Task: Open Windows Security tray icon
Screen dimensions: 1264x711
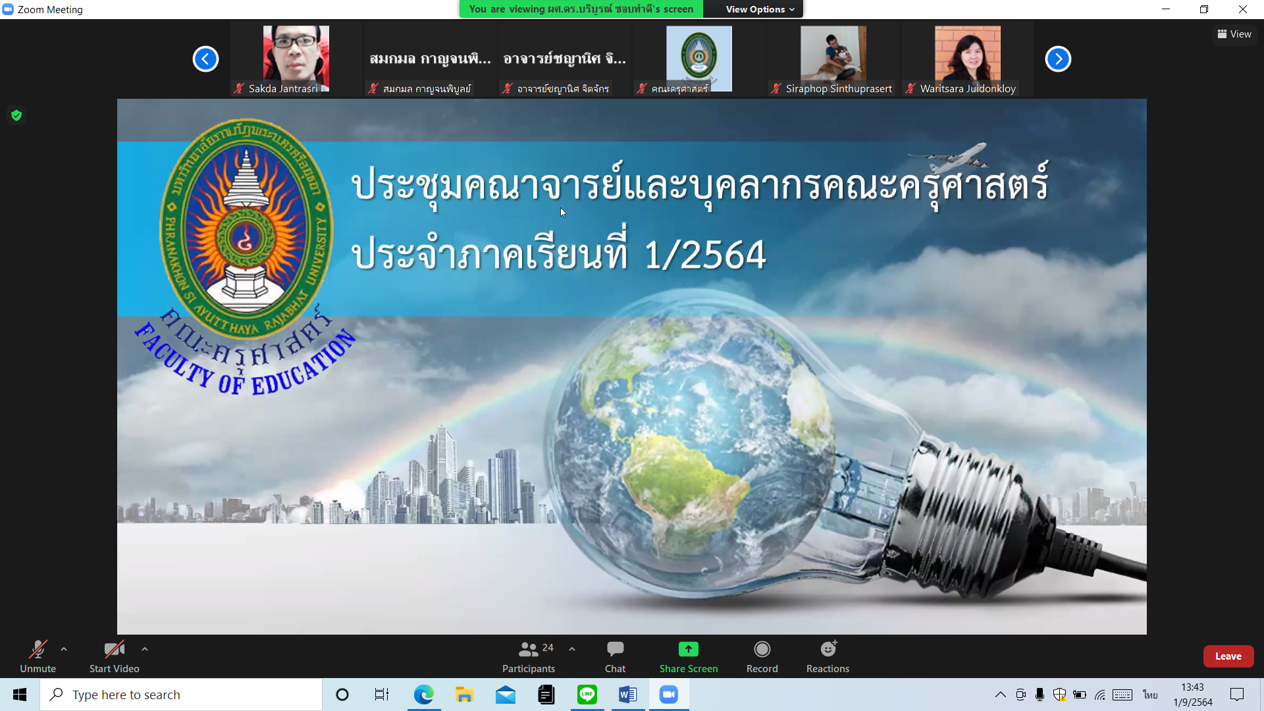Action: click(x=1060, y=695)
